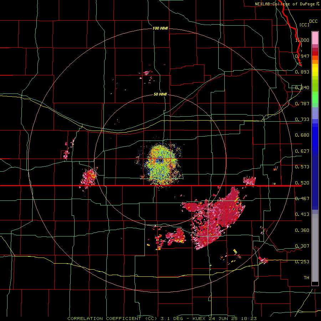
Task: Click the "[CC]" legend unit label
Action: (x=305, y=25)
